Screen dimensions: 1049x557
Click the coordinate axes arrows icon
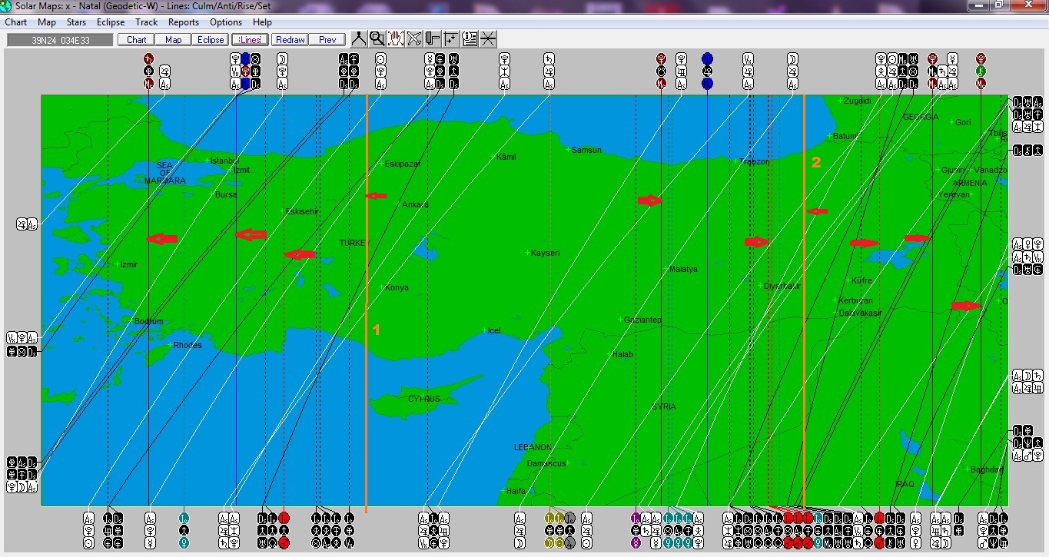pyautogui.click(x=451, y=39)
